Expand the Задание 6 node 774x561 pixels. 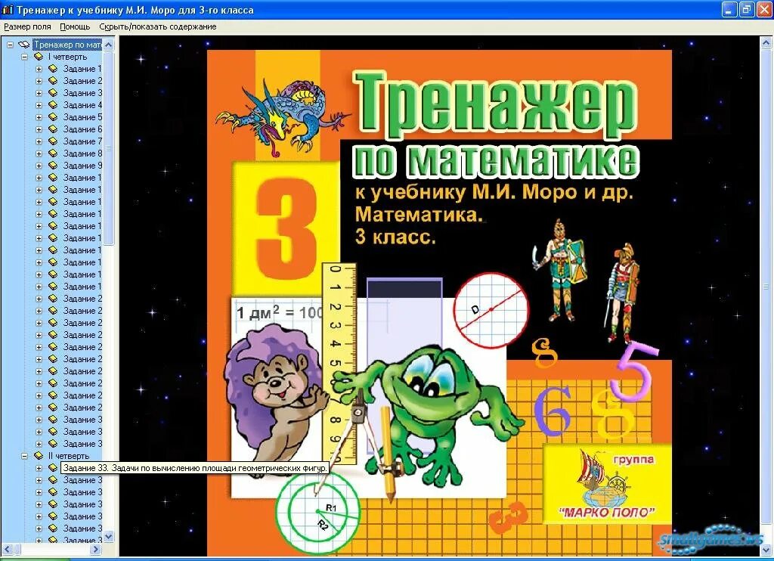[x=39, y=129]
